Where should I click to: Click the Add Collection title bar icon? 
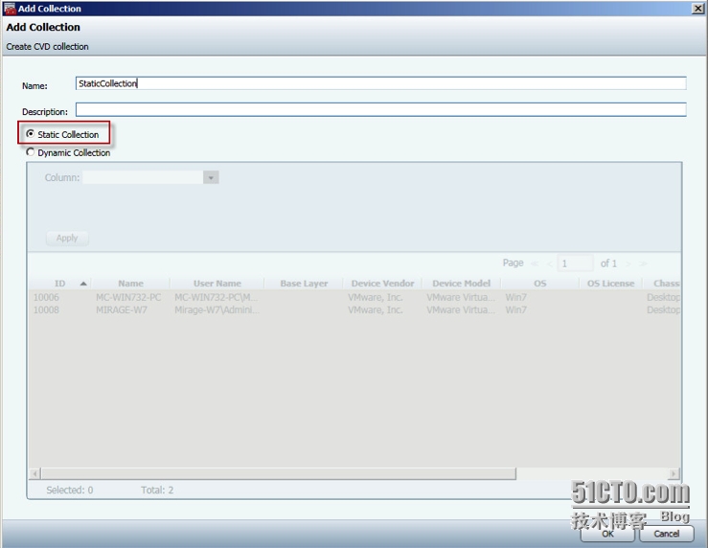click(10, 9)
